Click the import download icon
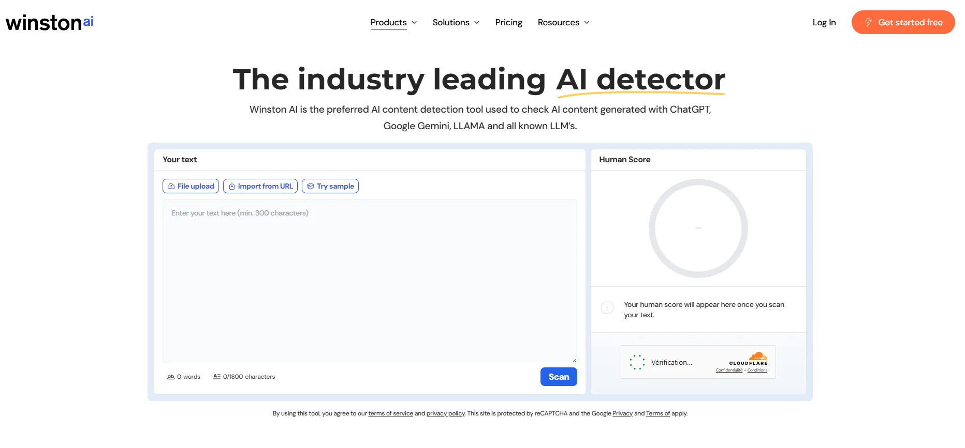965x448 pixels. coord(232,186)
